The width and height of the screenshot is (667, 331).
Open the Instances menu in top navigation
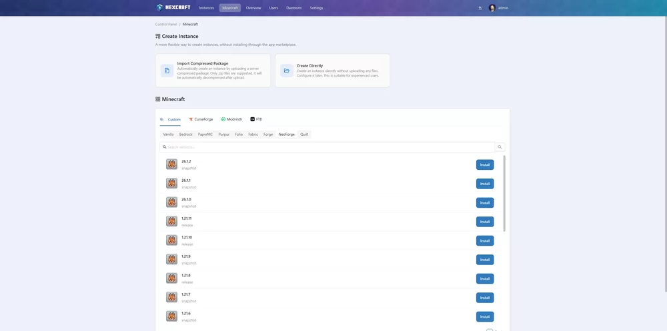tap(207, 7)
